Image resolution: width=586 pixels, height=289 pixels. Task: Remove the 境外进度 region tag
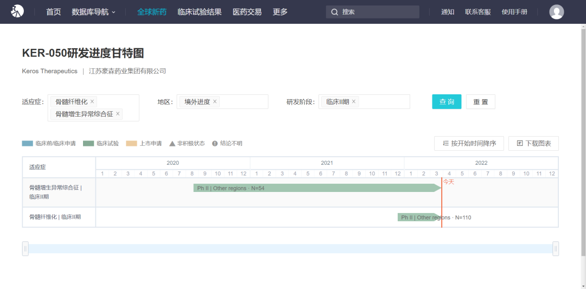pyautogui.click(x=215, y=101)
